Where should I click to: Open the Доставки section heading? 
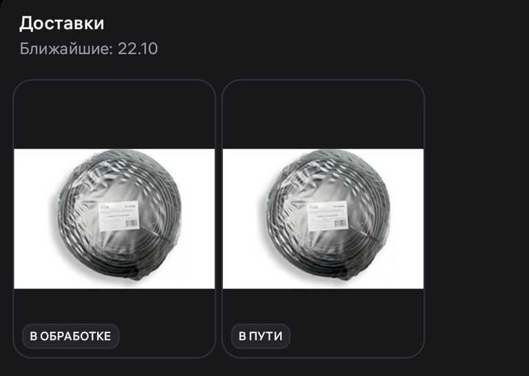(x=62, y=23)
